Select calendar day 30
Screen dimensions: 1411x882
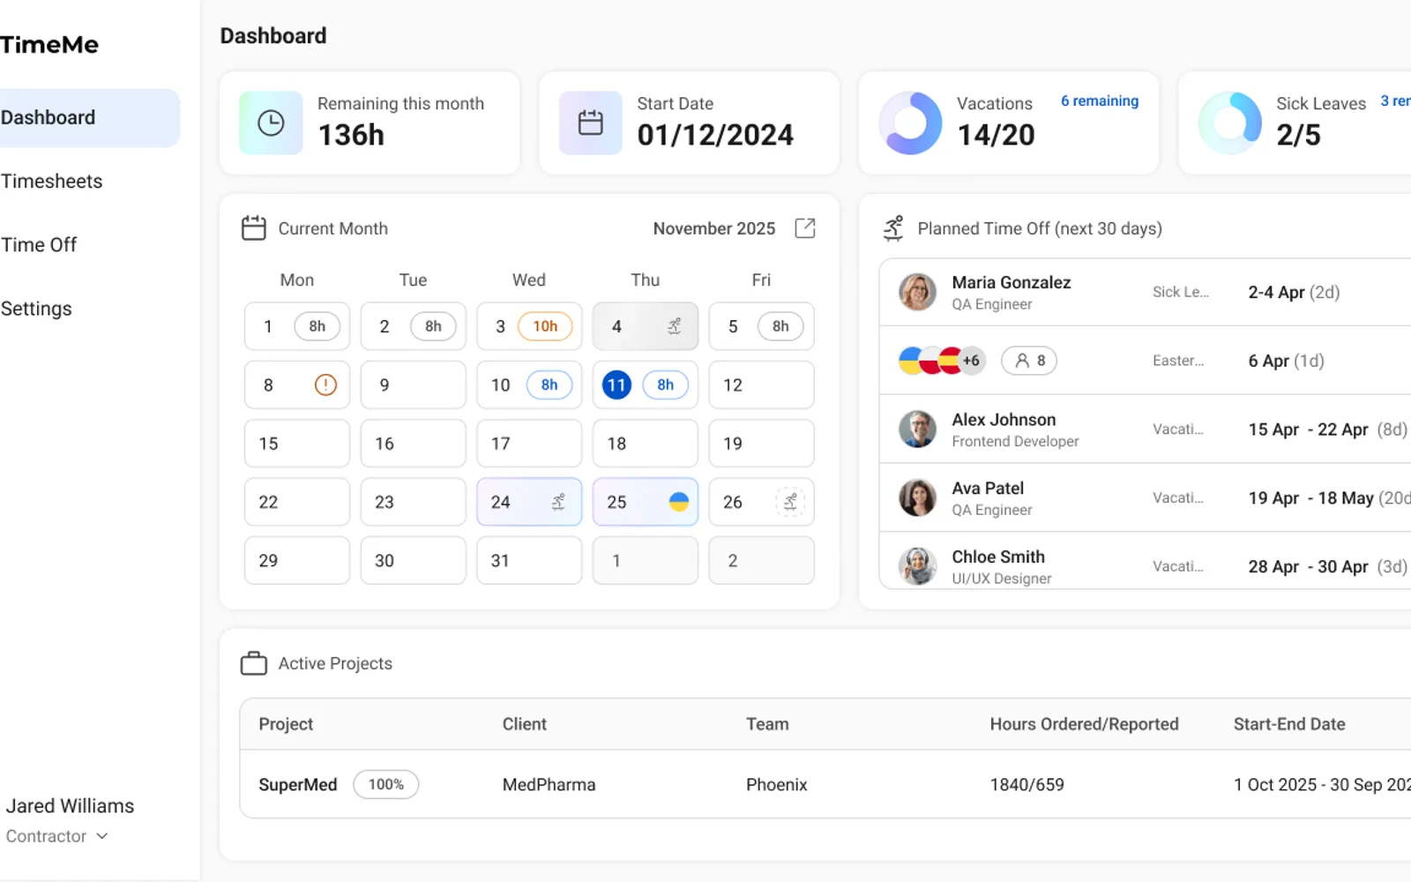tap(413, 561)
